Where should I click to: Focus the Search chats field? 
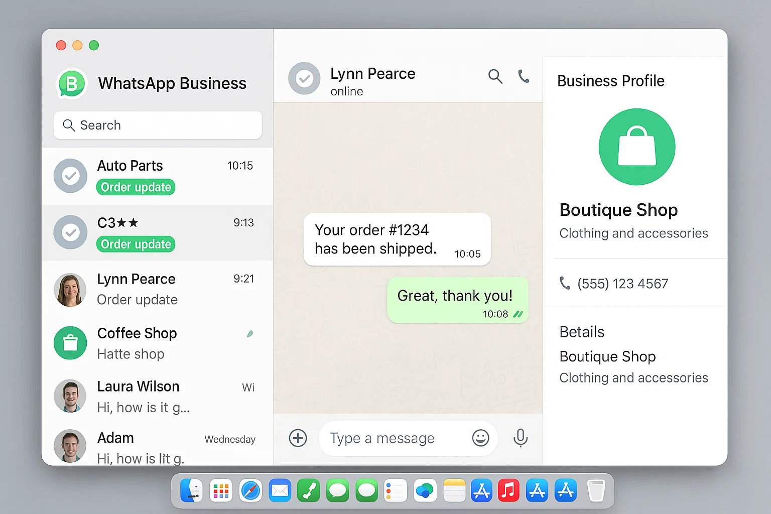tap(158, 125)
